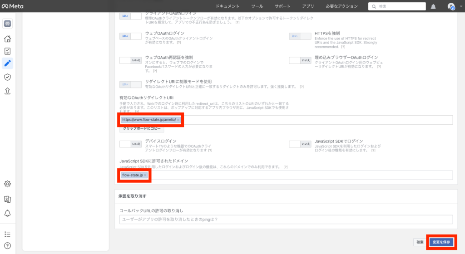Click the 破棄 discard button
The width and height of the screenshot is (465, 254).
point(420,242)
